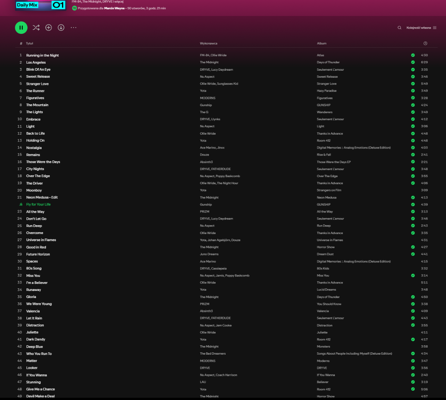The width and height of the screenshot is (446, 400).
Task: Open album Strangers on Film
Action: point(329,191)
